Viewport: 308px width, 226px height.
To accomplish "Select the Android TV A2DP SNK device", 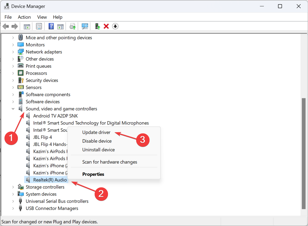I will (x=56, y=116).
